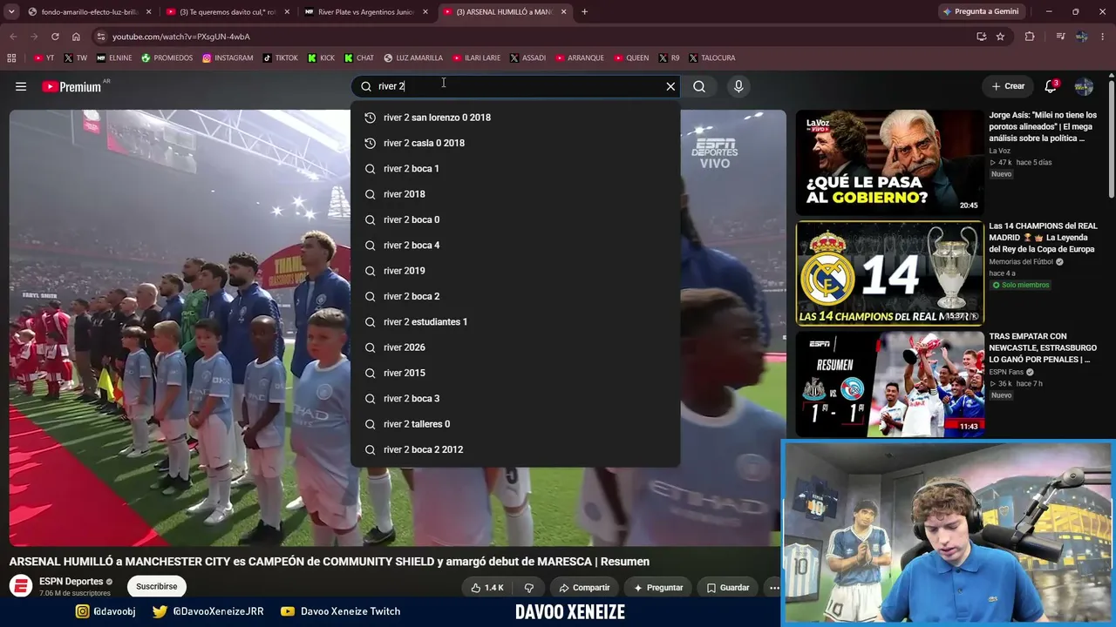Click the Suscribirse button
The height and width of the screenshot is (627, 1116).
pyautogui.click(x=157, y=587)
